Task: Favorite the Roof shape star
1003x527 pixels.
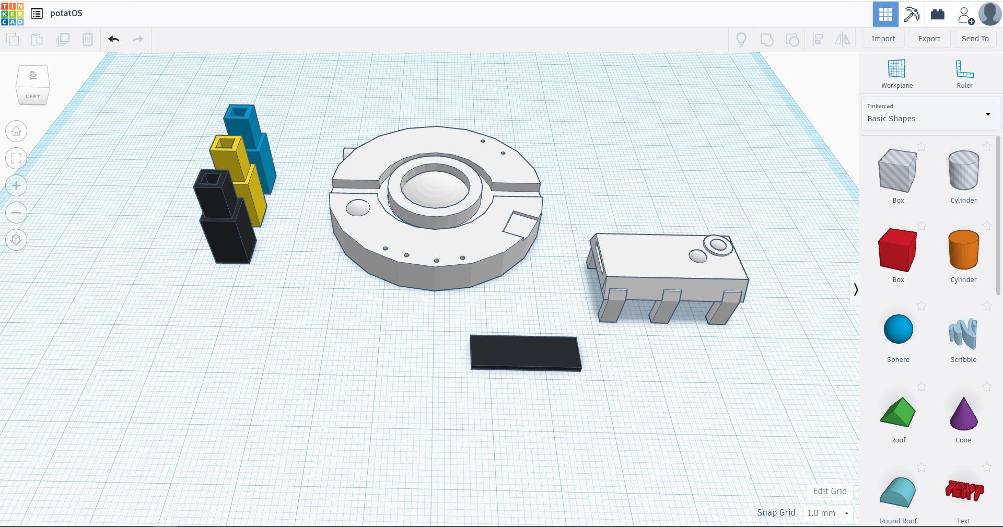Action: pos(922,387)
